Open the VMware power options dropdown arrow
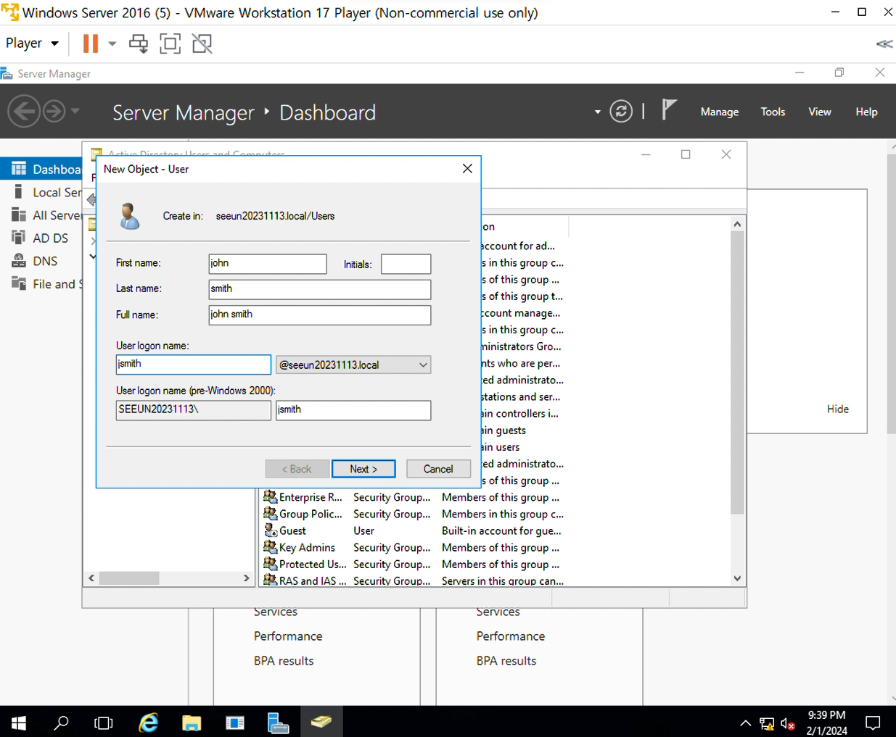The width and height of the screenshot is (896, 737). [112, 43]
